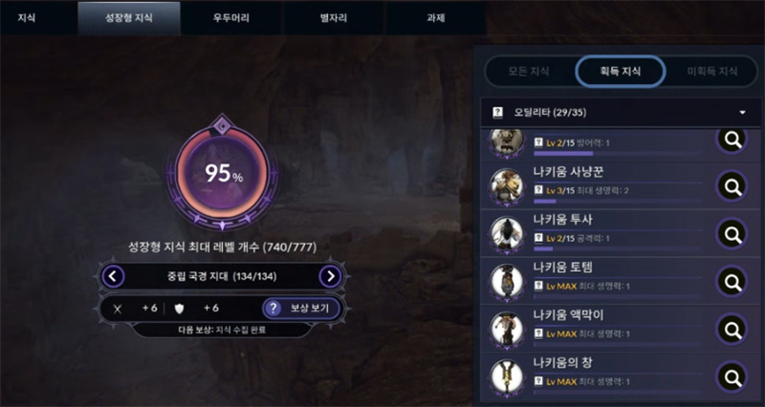Image resolution: width=765 pixels, height=407 pixels.
Task: Go to next region with right arrow
Action: click(330, 276)
